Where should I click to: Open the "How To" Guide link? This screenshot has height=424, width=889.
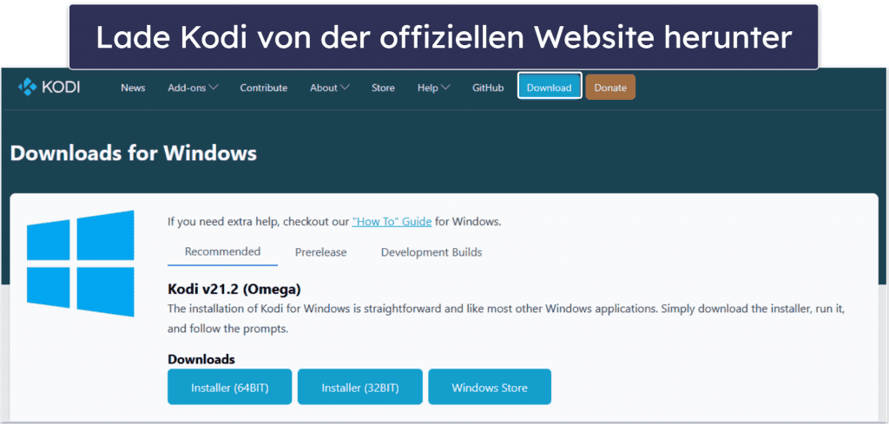(x=392, y=222)
